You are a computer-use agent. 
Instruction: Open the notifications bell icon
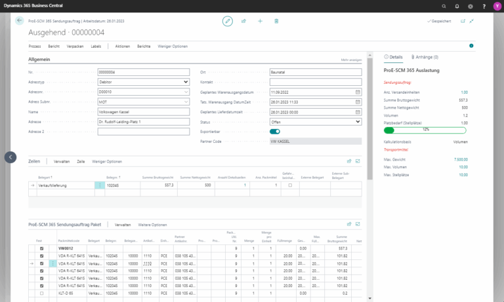[x=457, y=5]
